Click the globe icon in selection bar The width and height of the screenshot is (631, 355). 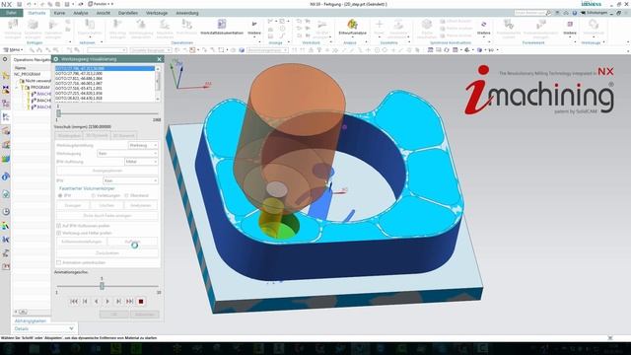242,50
